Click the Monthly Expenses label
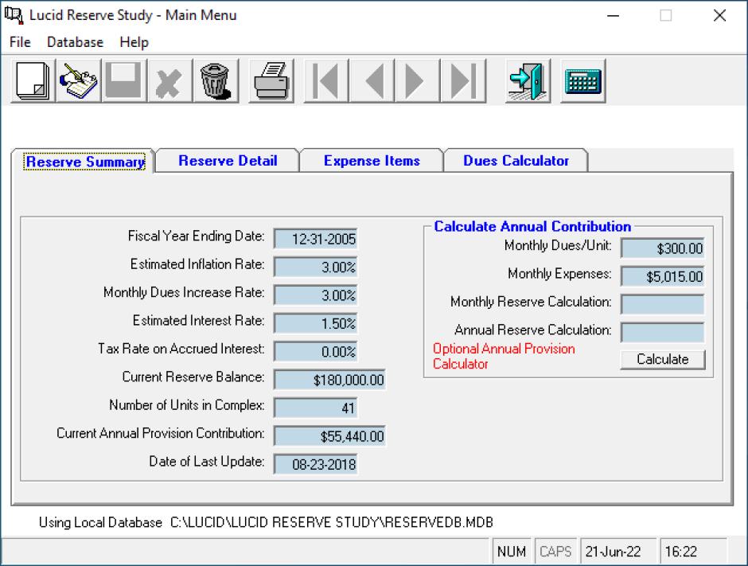The height and width of the screenshot is (566, 748). [x=559, y=274]
